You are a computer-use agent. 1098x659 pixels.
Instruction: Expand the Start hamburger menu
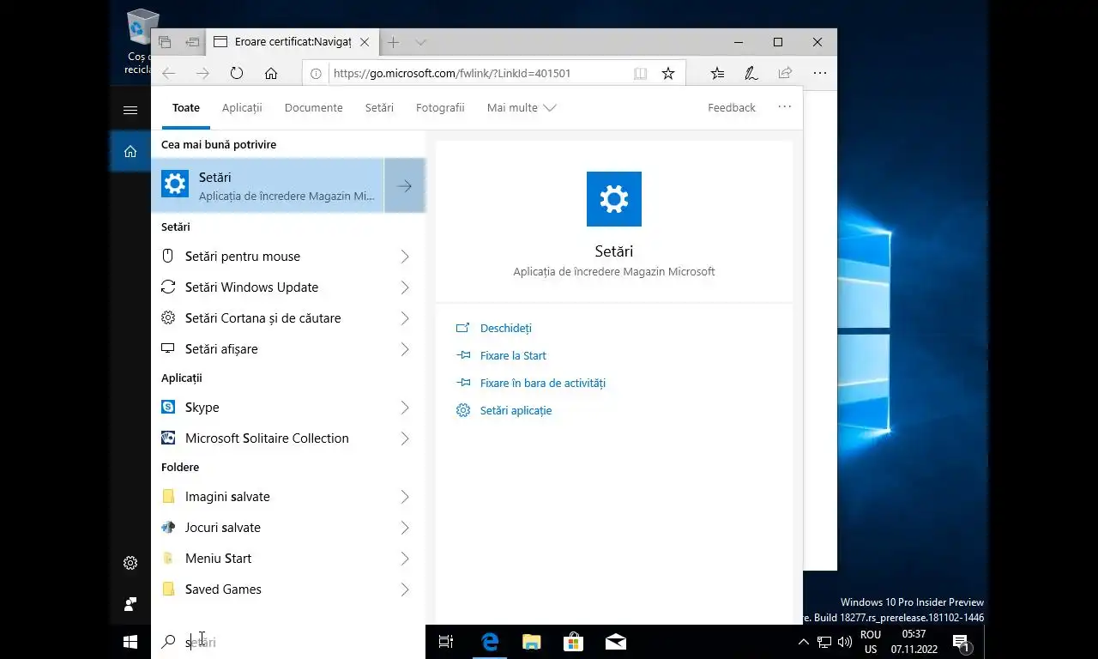click(x=130, y=110)
